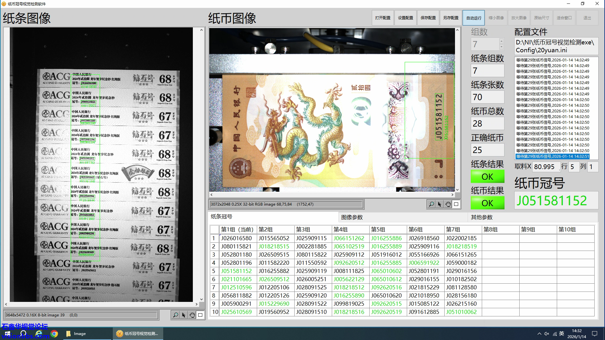This screenshot has height=340, width=605.
Task: Click the 保存配置 button
Action: click(428, 18)
